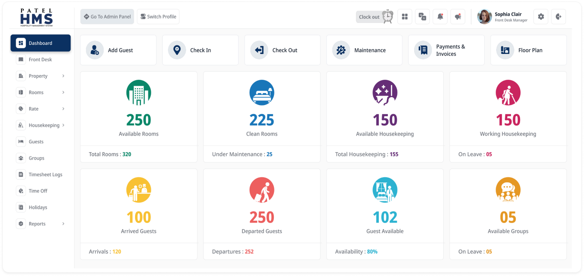Expand the Housekeeping submenu chevron
This screenshot has width=584, height=276.
(x=63, y=125)
